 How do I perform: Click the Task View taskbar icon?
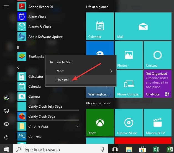[115, 149]
